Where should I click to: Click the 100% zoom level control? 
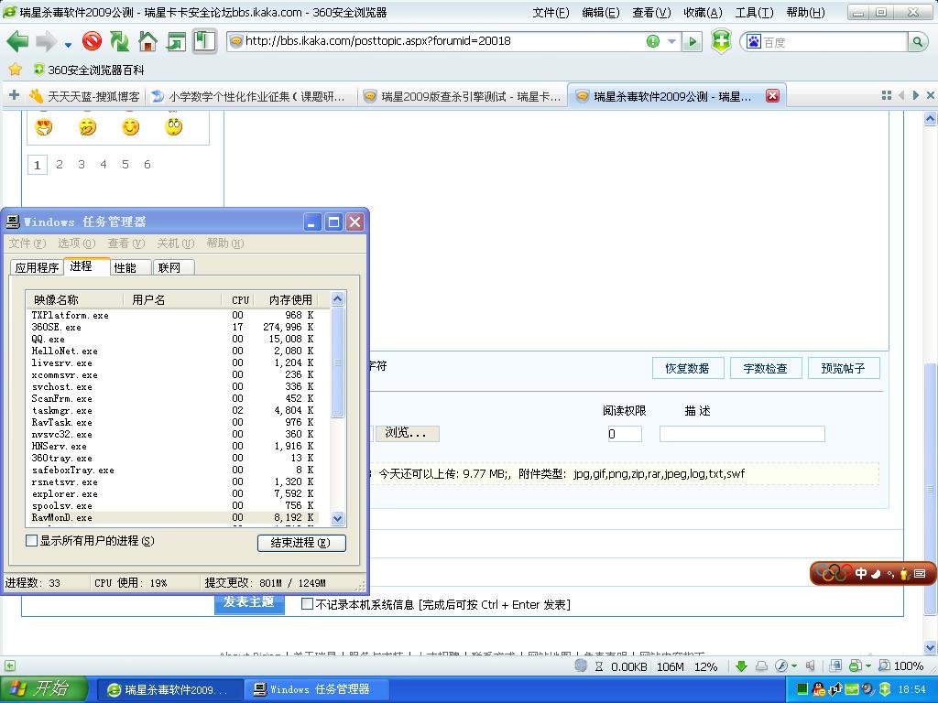pyautogui.click(x=901, y=666)
